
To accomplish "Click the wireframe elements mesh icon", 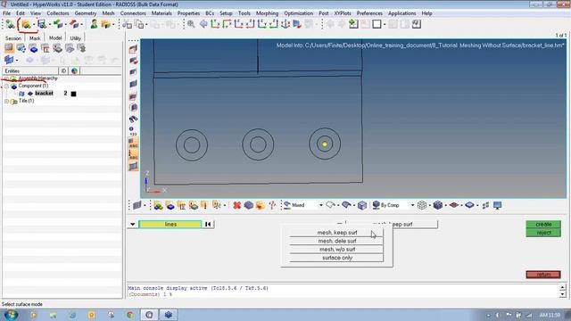I will click(422, 205).
